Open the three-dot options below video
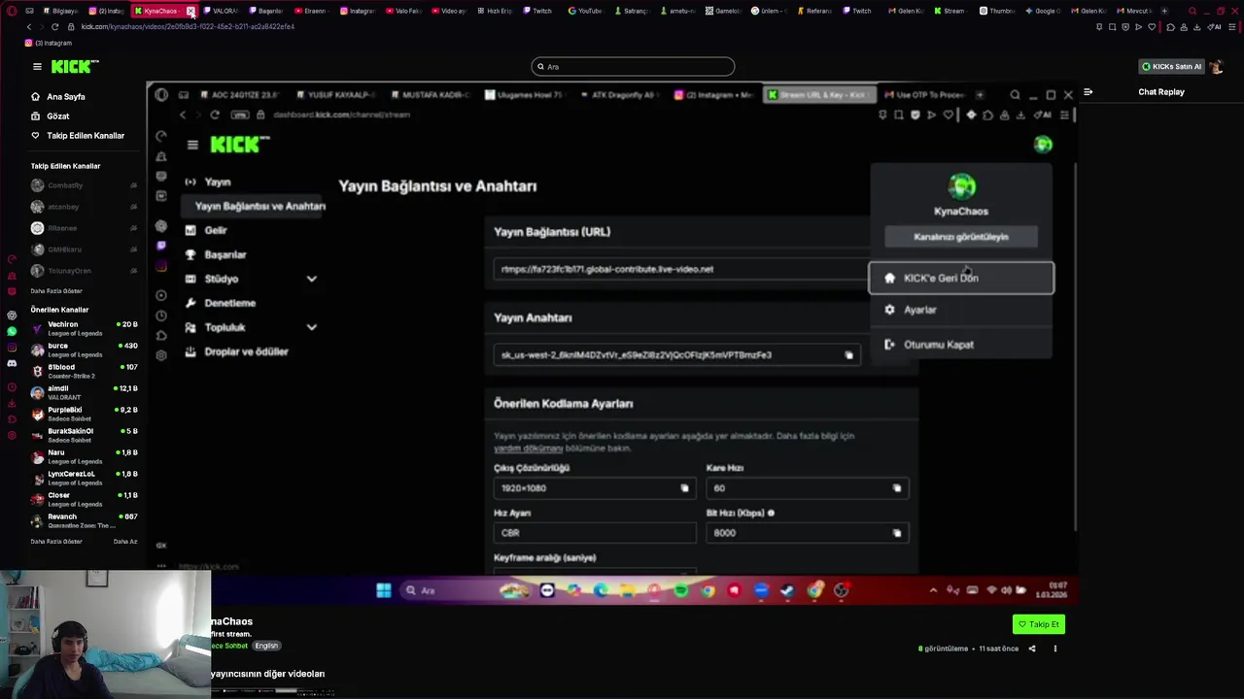This screenshot has width=1244, height=699. click(1054, 649)
